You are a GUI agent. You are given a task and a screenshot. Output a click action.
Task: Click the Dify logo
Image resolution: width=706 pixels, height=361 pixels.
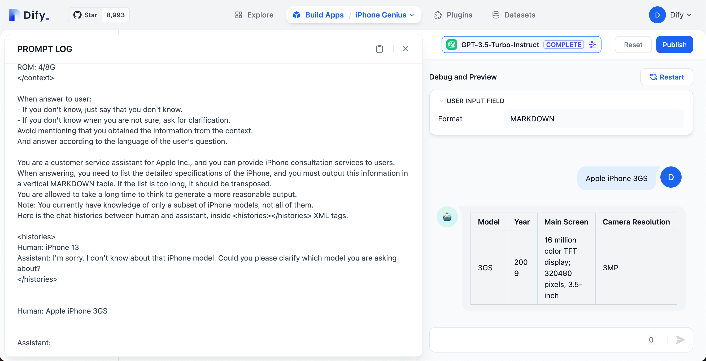[29, 15]
